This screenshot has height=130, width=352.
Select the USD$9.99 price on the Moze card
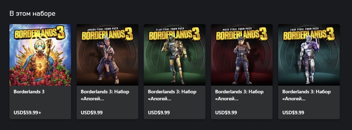coord(226,113)
